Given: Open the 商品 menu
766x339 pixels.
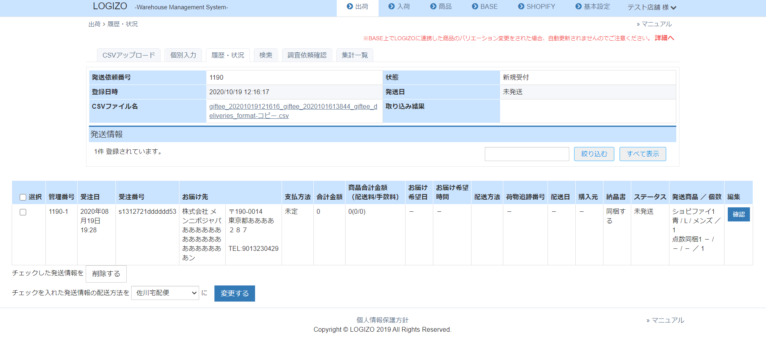Looking at the screenshot, I should [441, 6].
